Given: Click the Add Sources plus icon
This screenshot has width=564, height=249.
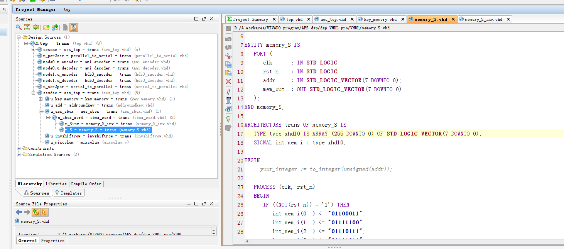Looking at the screenshot, I should pyautogui.click(x=55, y=27).
